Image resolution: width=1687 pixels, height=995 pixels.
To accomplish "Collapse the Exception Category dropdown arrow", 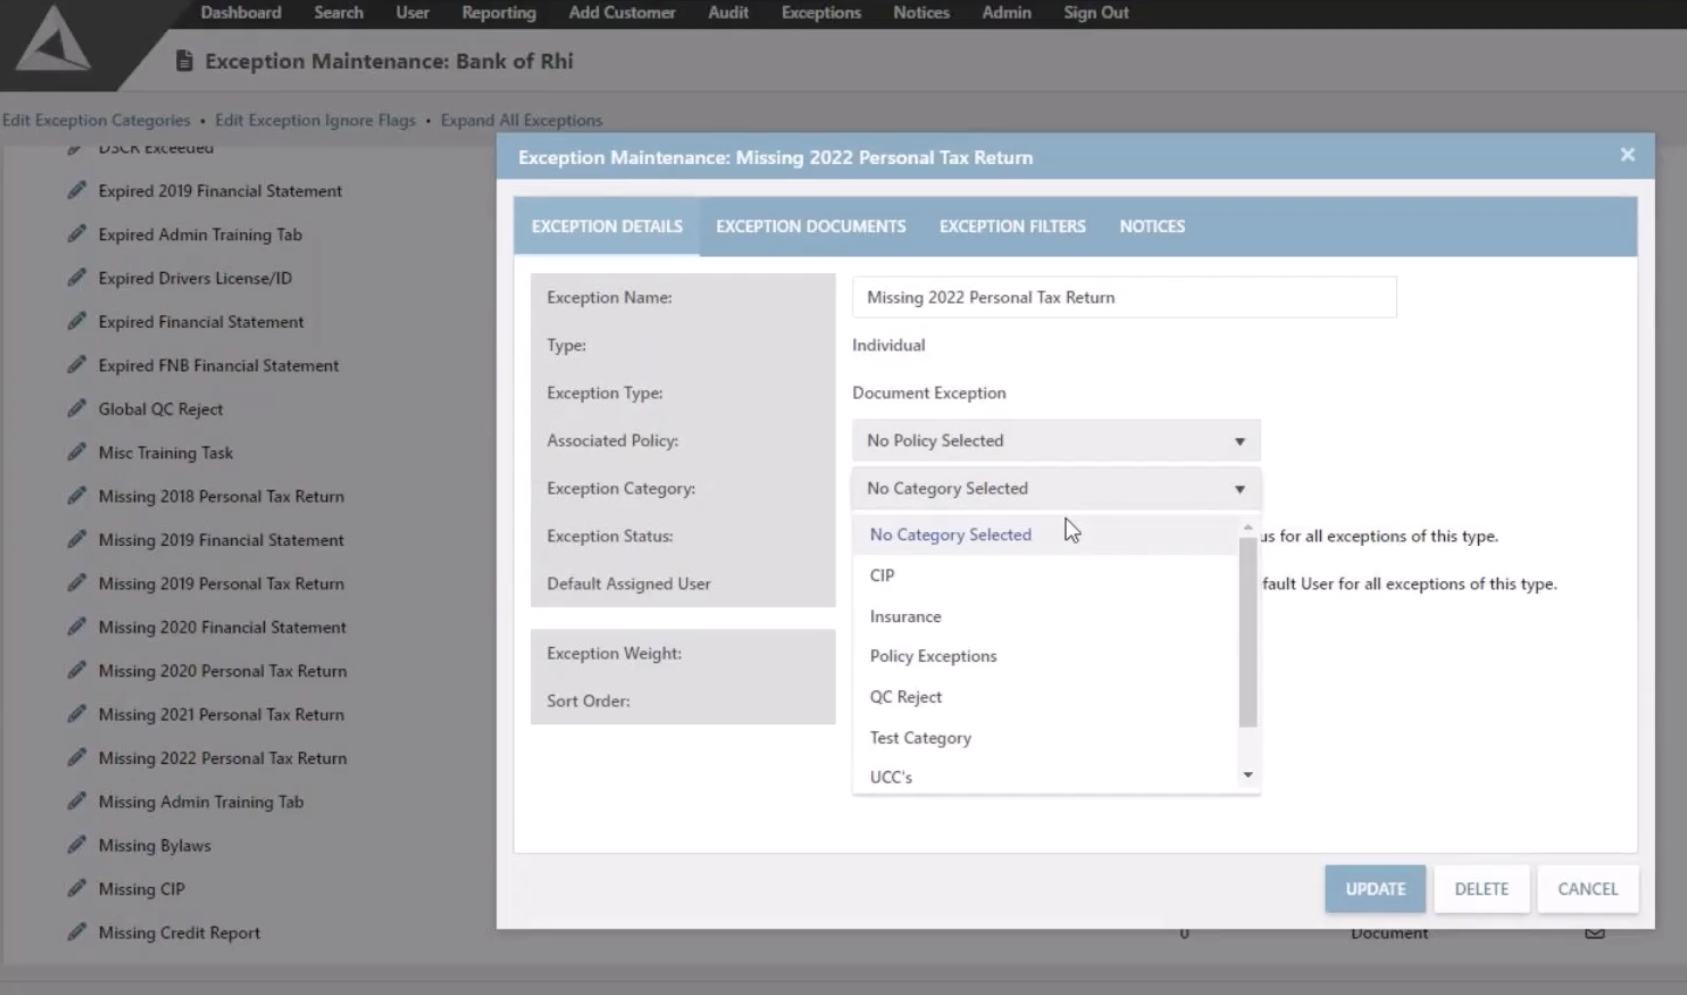I will 1239,489.
